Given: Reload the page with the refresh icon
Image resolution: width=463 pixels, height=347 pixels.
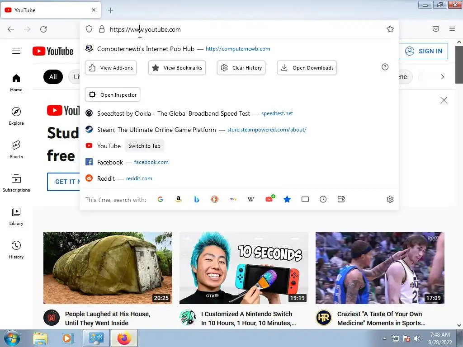Looking at the screenshot, I should coord(43,29).
